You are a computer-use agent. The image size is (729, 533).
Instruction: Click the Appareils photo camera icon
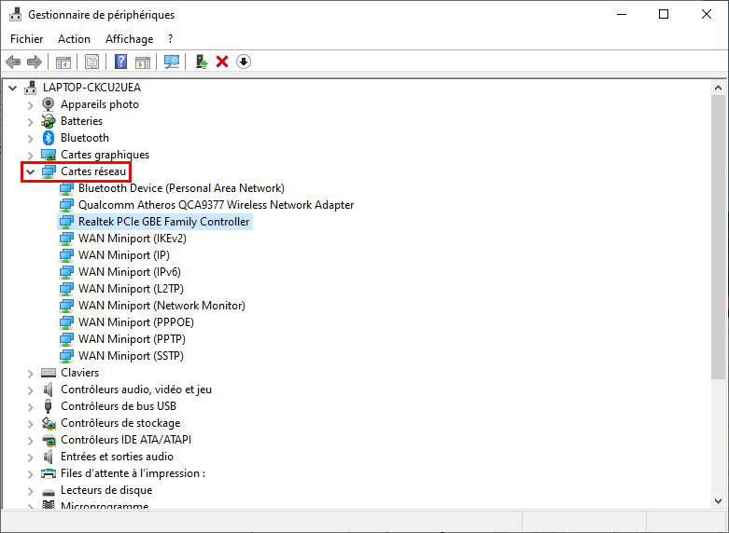[x=49, y=104]
